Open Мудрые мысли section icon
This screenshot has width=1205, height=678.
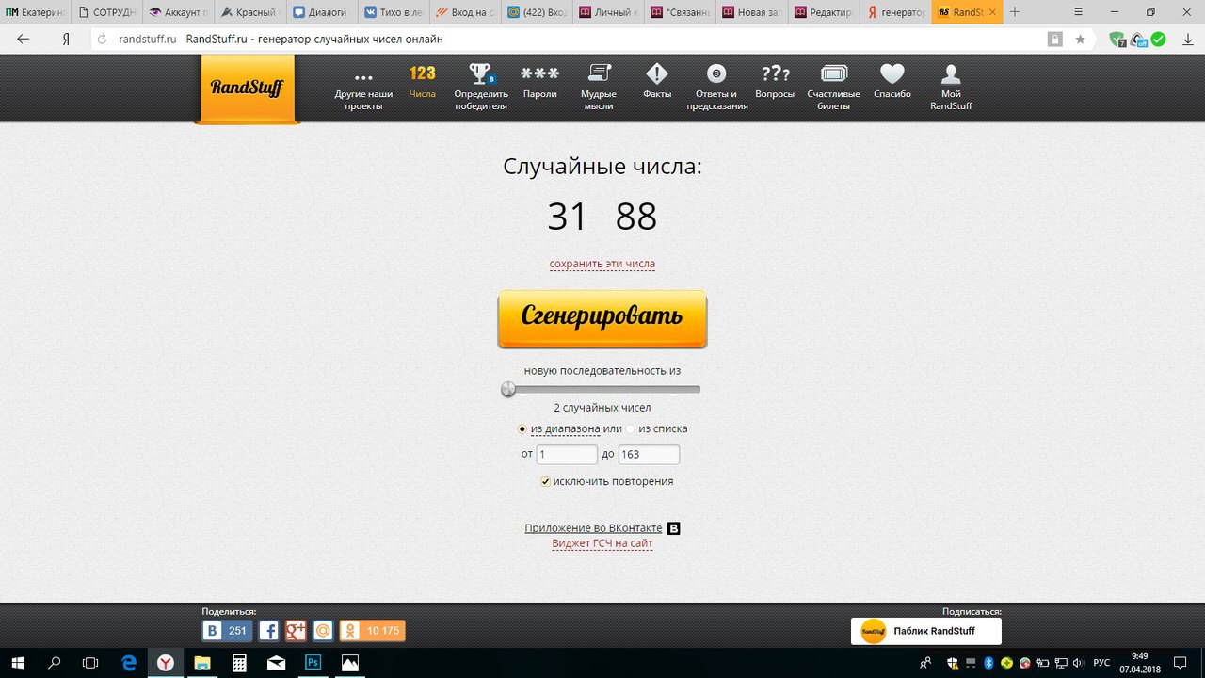599,73
